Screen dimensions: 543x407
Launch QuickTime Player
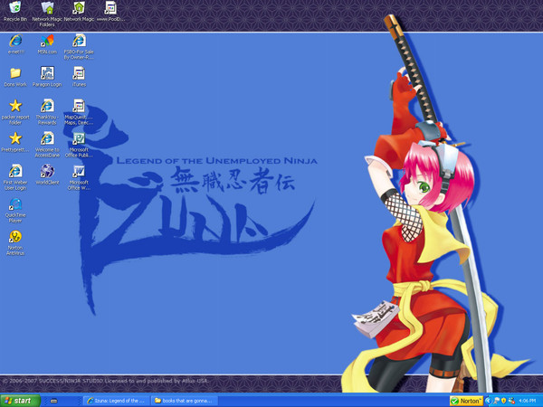click(x=15, y=210)
